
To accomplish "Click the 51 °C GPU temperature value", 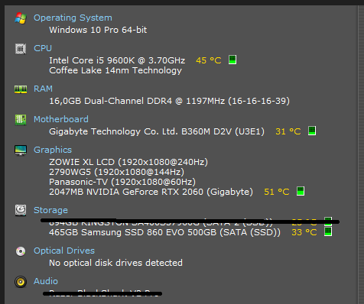I will pyautogui.click(x=277, y=192).
